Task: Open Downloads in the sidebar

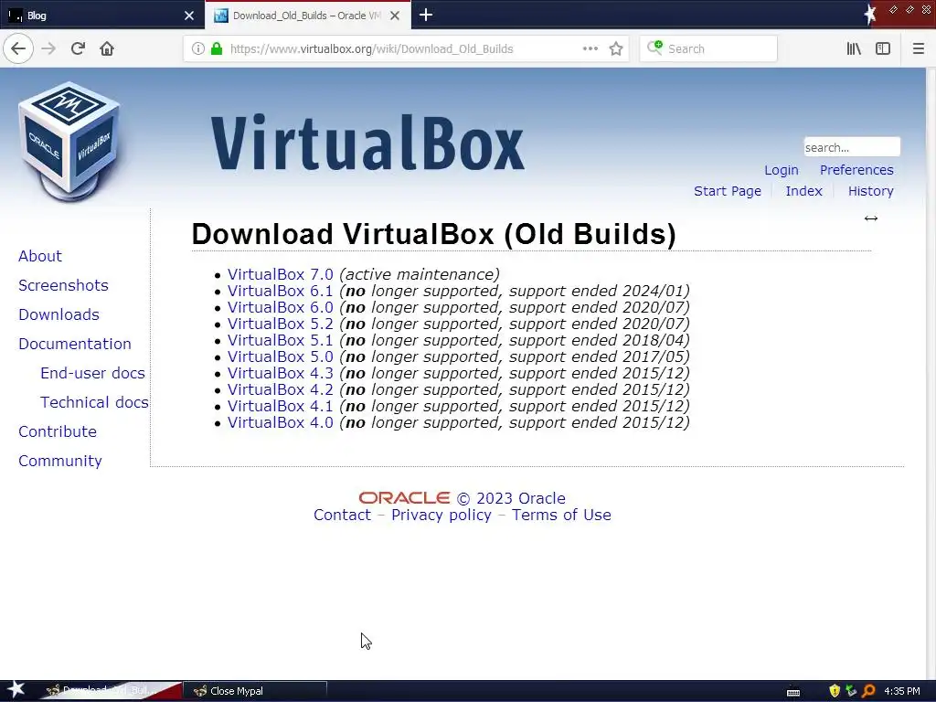Action: 58,314
